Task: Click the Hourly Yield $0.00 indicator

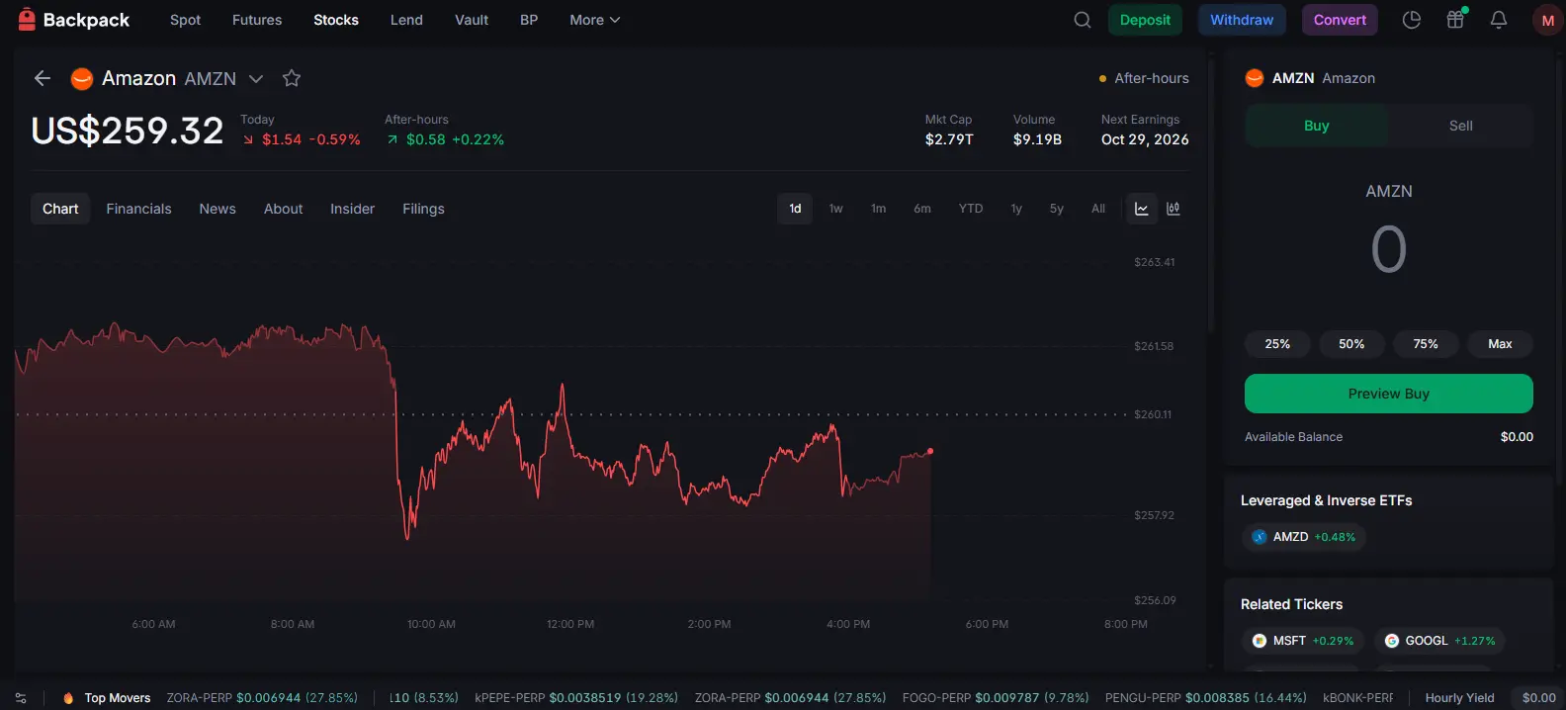Action: click(1491, 697)
